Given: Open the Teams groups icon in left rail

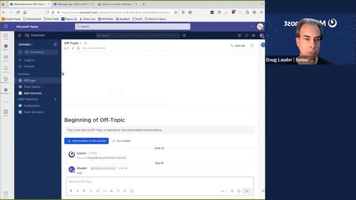Looking at the screenshot, I should (6, 58).
